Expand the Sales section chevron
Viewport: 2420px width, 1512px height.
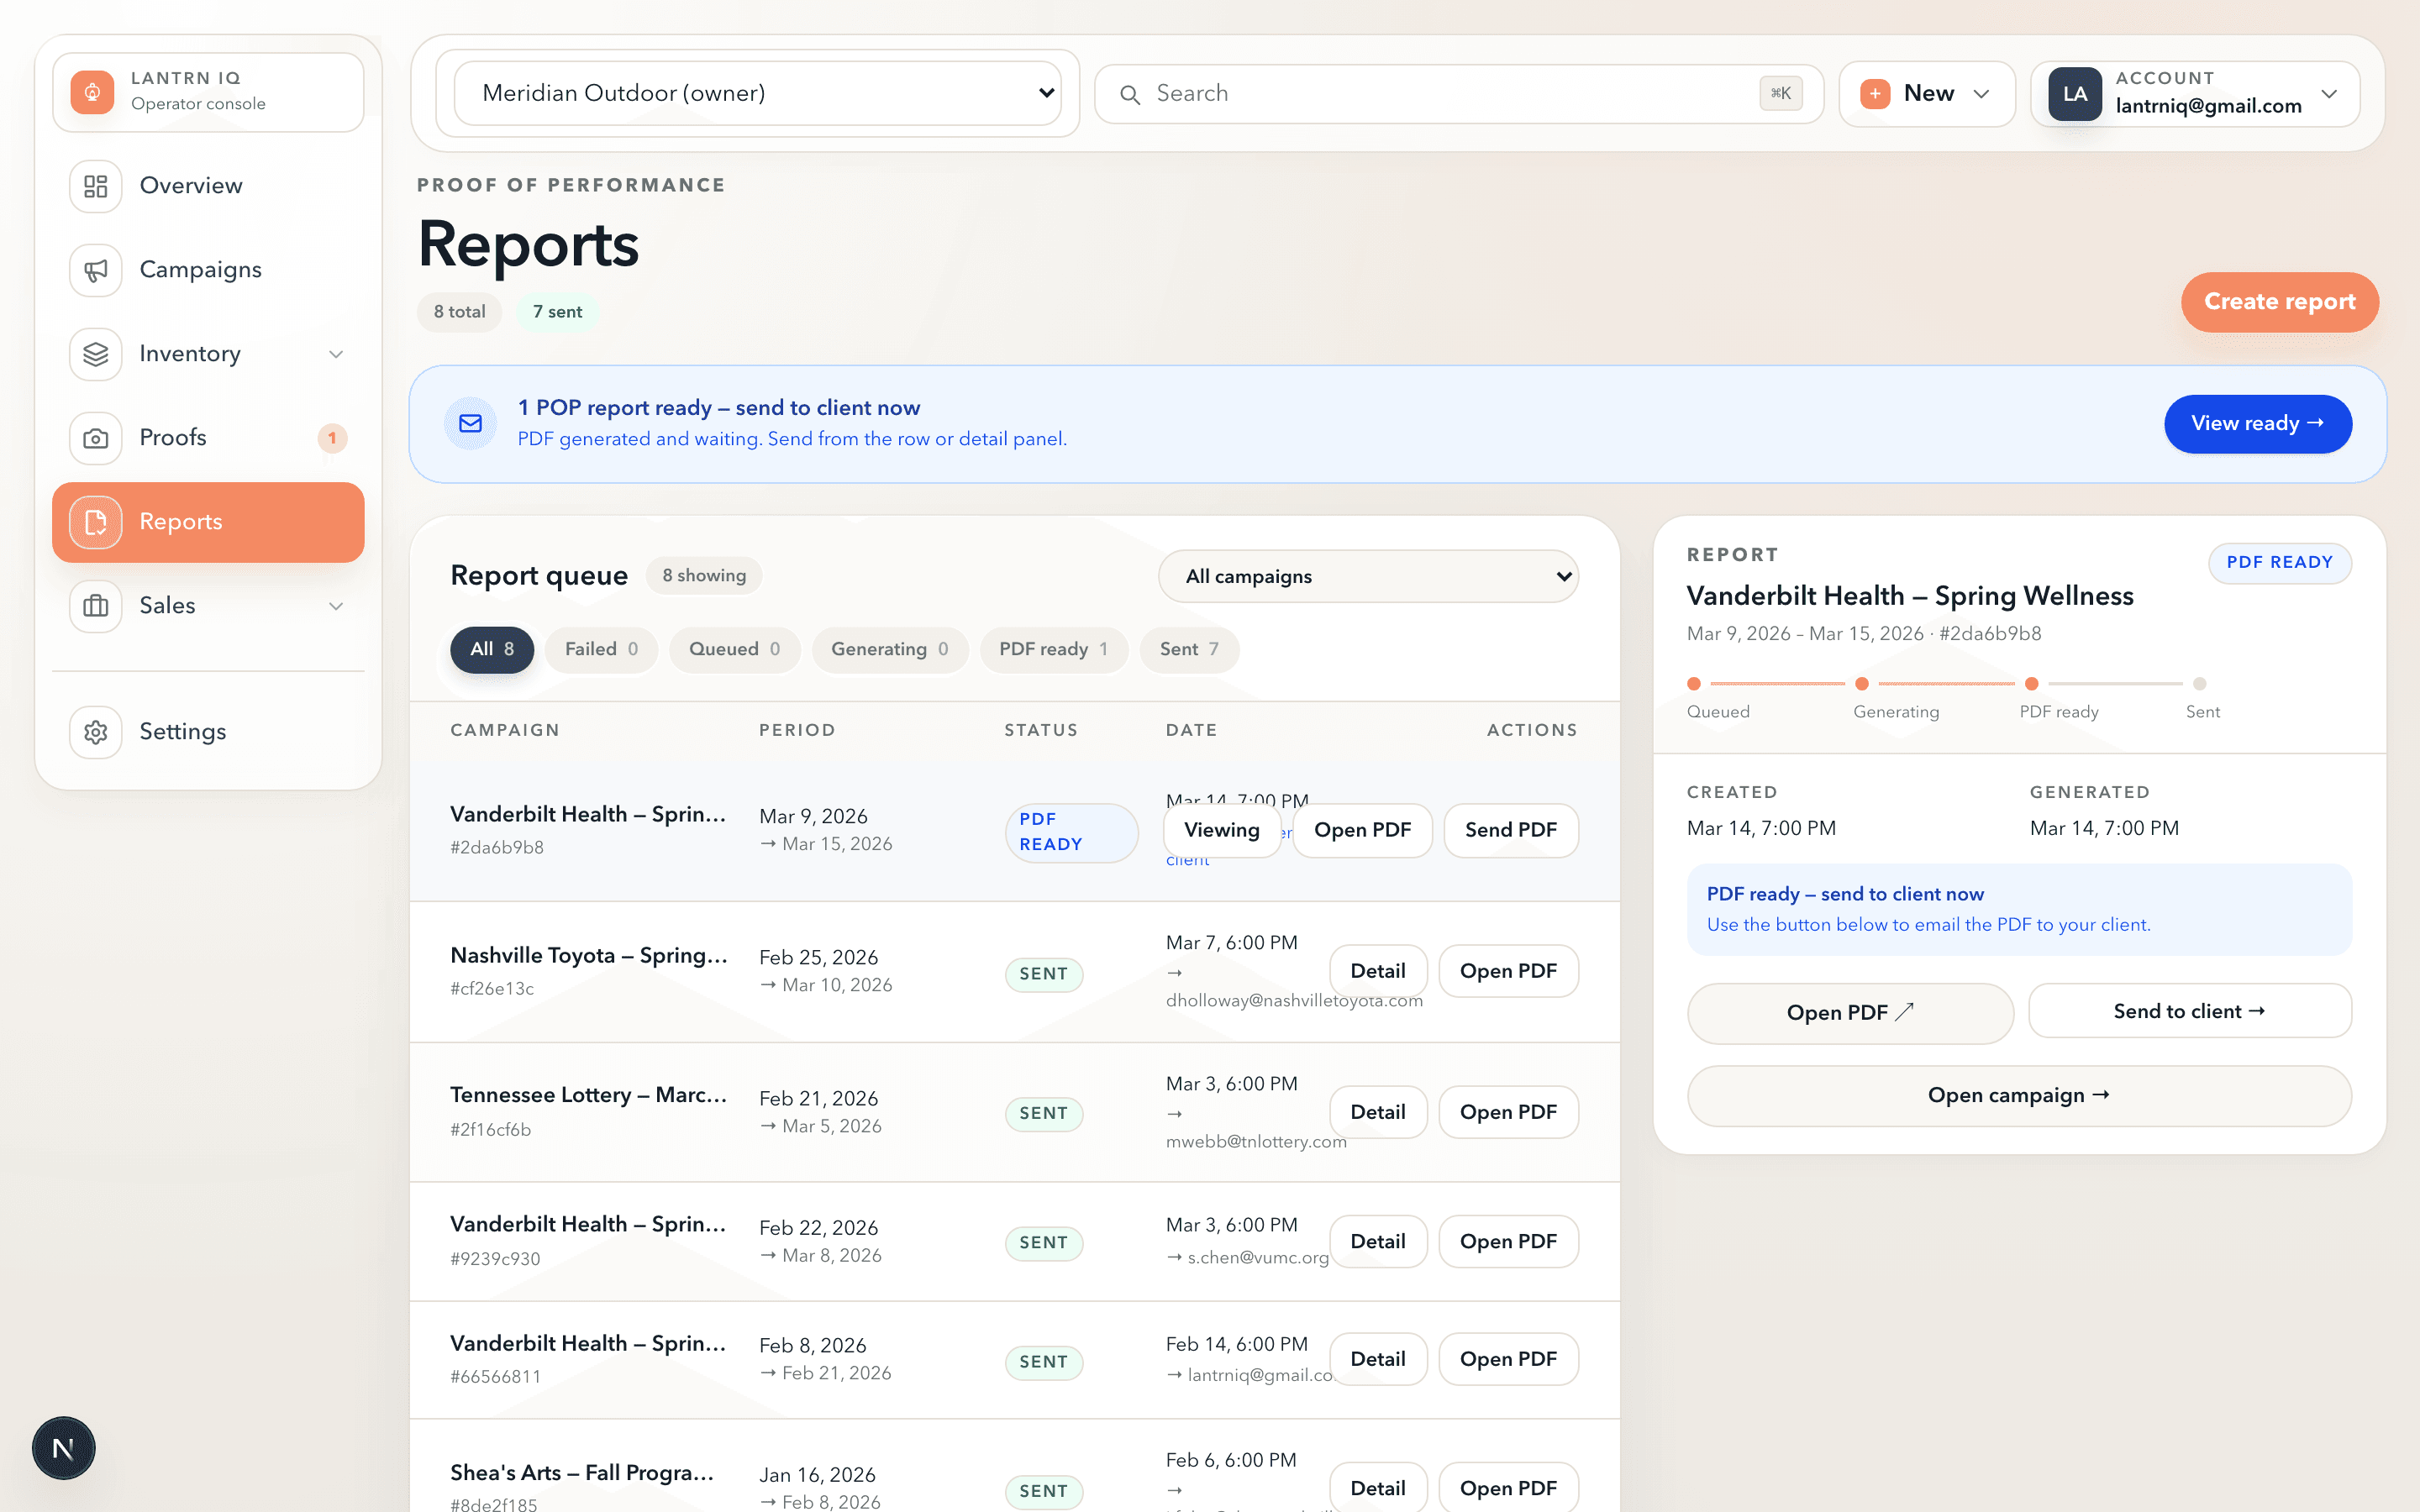point(336,606)
